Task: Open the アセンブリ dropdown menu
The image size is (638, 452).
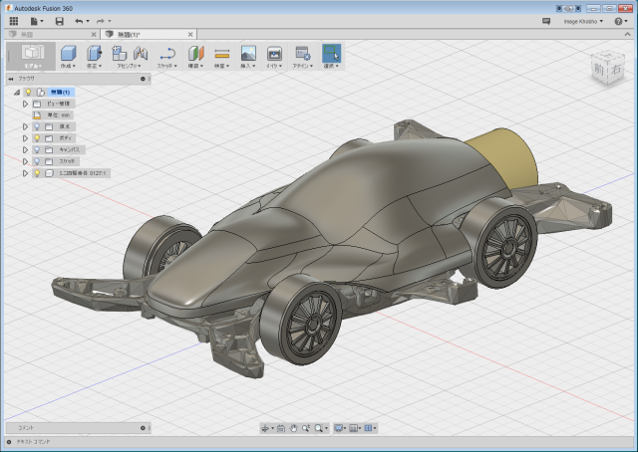Action: click(129, 66)
